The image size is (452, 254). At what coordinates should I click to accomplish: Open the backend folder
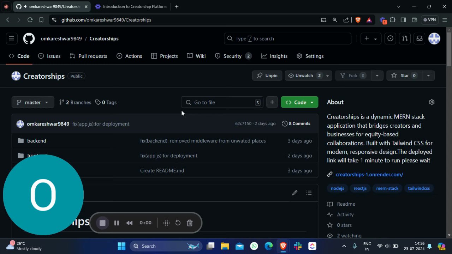37,141
